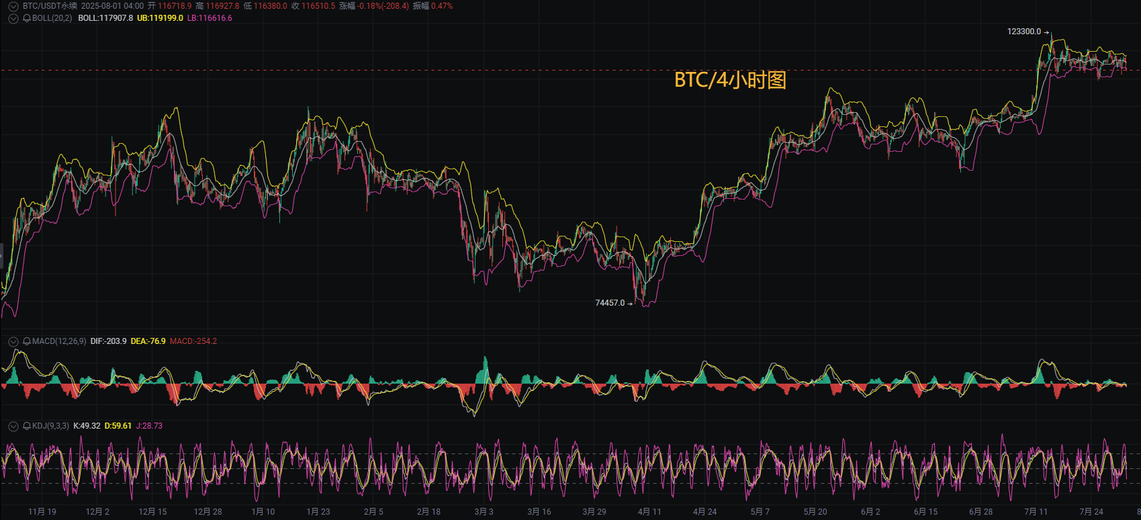
Task: Click the bell alert icon beside BOLL
Action: (27, 18)
